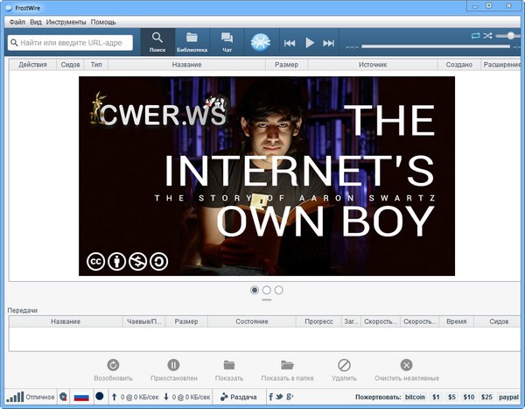
Task: Open the Инструменты menu
Action: click(66, 20)
